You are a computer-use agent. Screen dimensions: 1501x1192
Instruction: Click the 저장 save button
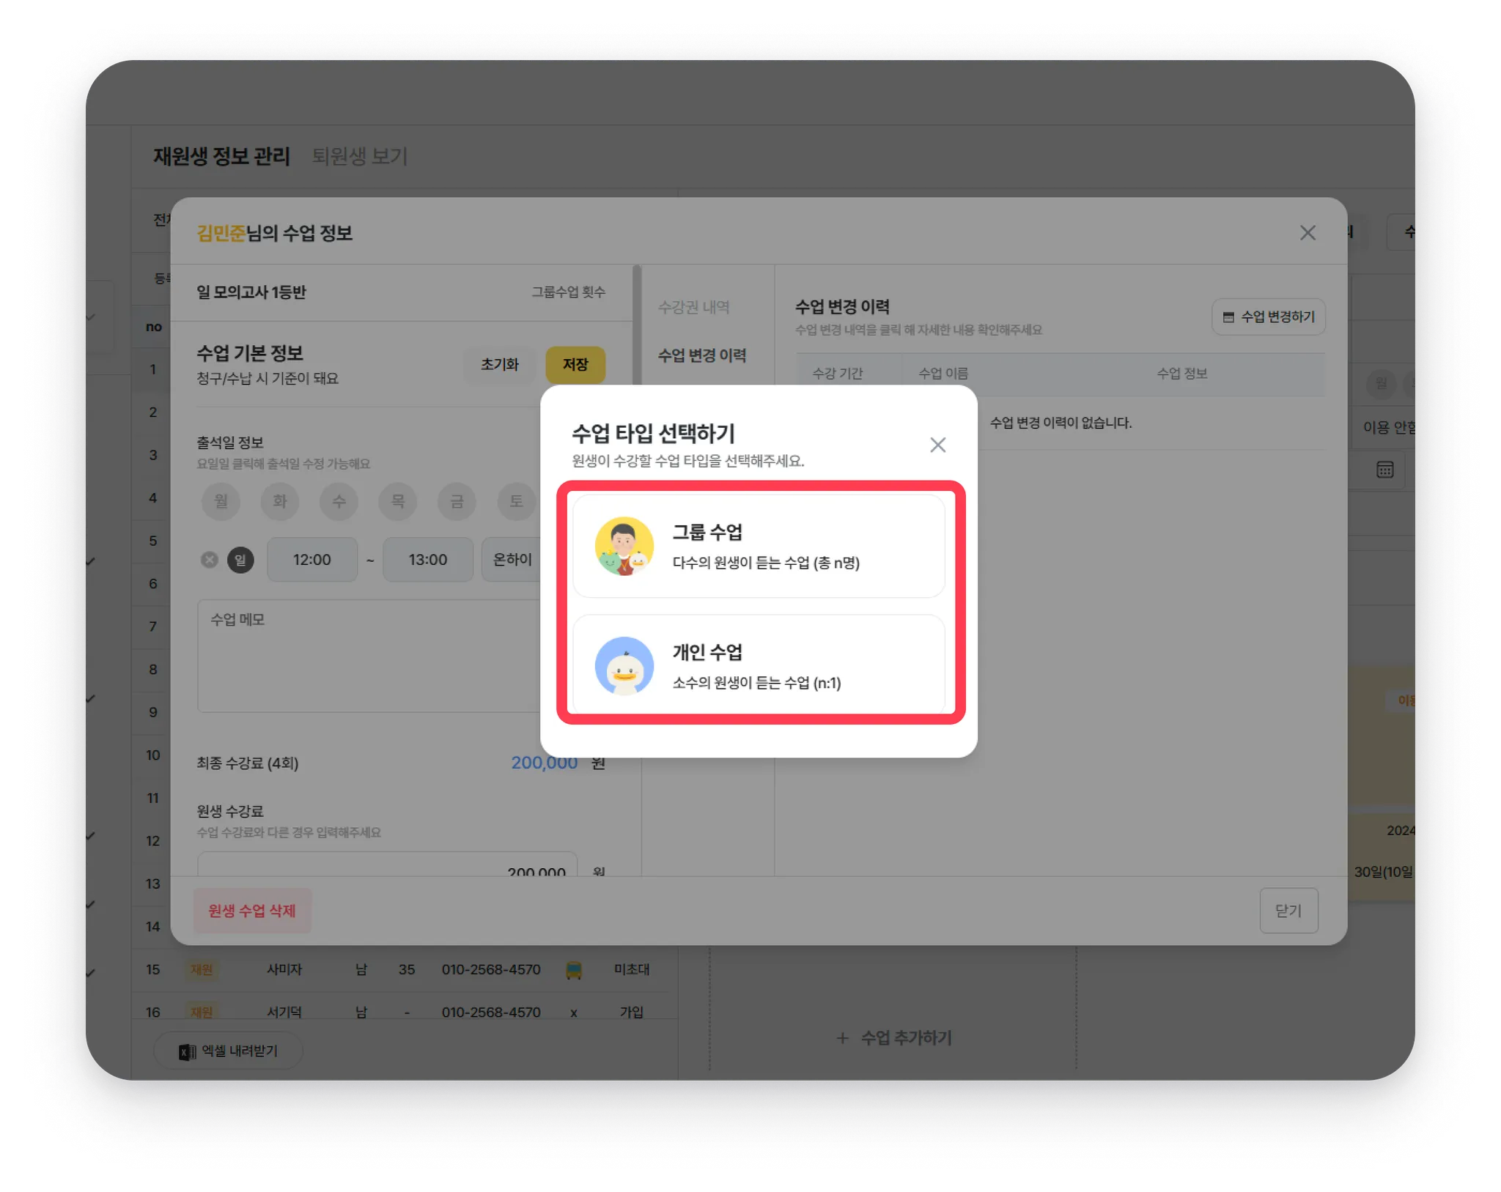(575, 364)
